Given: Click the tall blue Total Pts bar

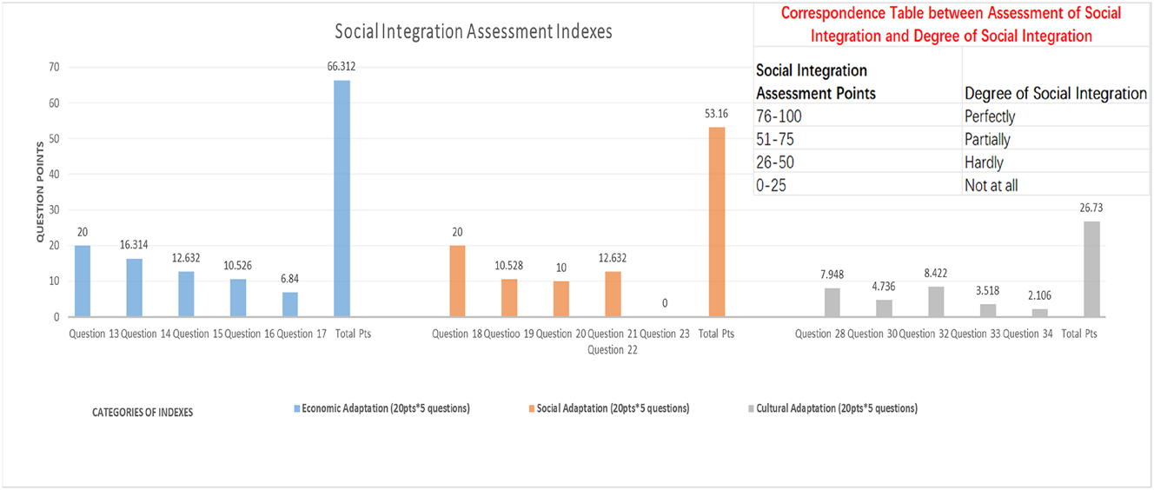Looking at the screenshot, I should click(342, 199).
